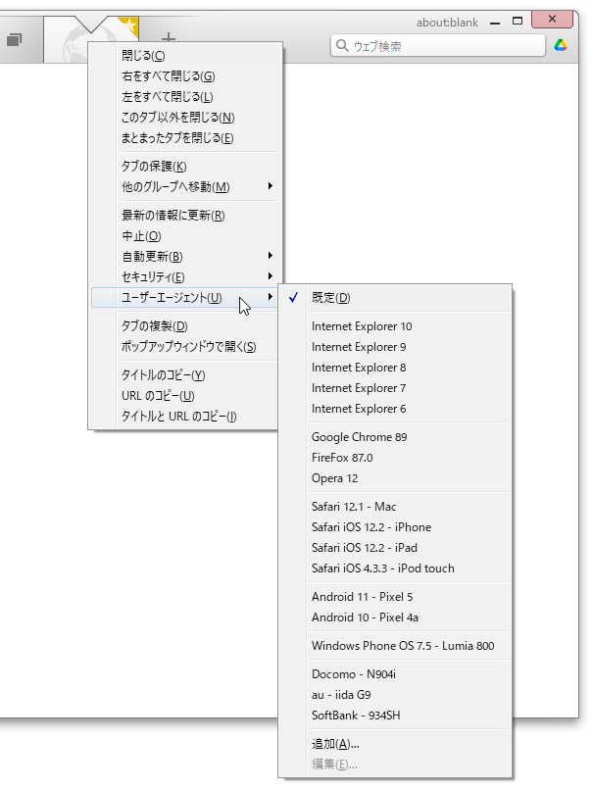Click タイトルと URL のコピー(I)
Screen dimensions: 592x790
(184, 417)
